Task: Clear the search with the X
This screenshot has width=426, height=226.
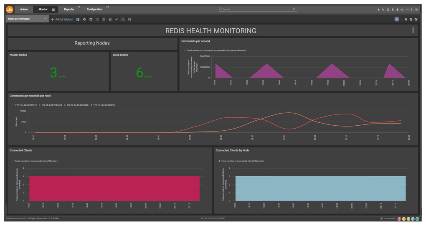Action: [294, 9]
